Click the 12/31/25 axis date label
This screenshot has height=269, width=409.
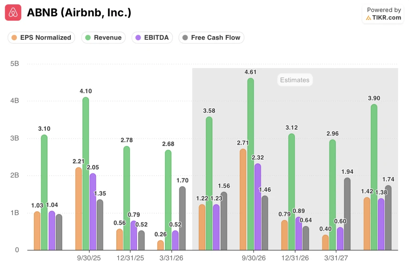coord(130,258)
